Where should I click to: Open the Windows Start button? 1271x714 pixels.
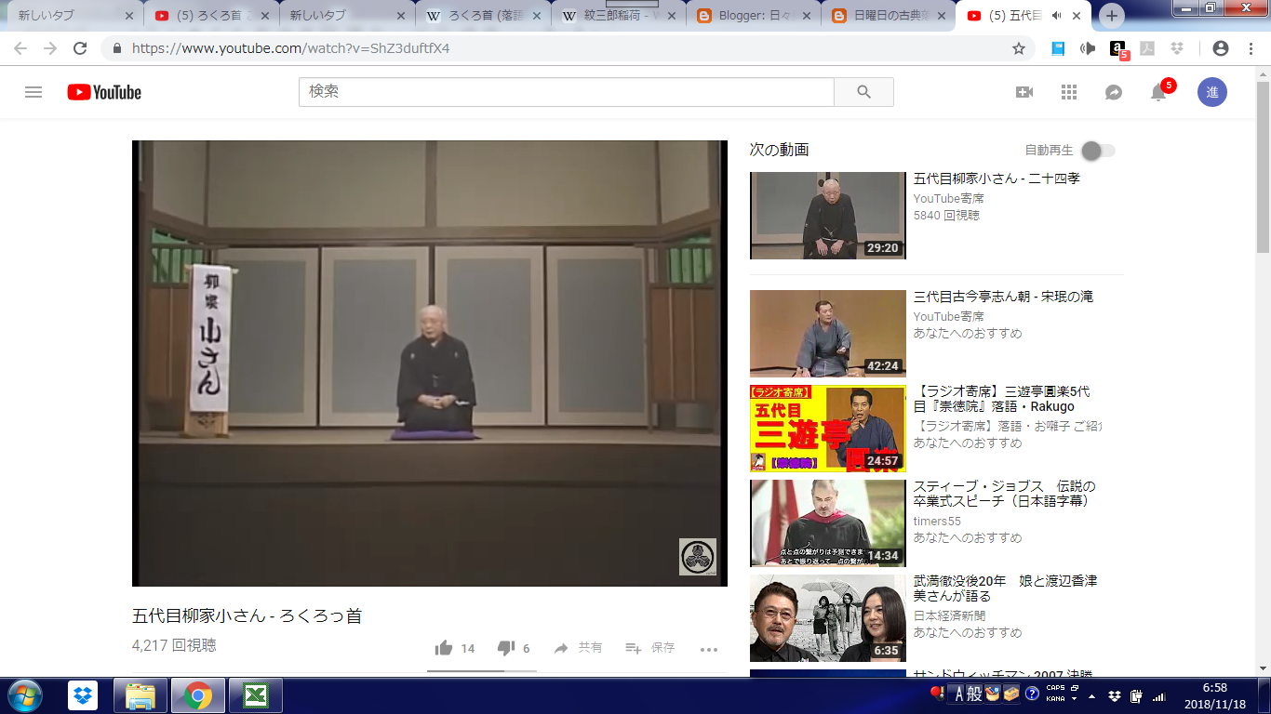[24, 695]
